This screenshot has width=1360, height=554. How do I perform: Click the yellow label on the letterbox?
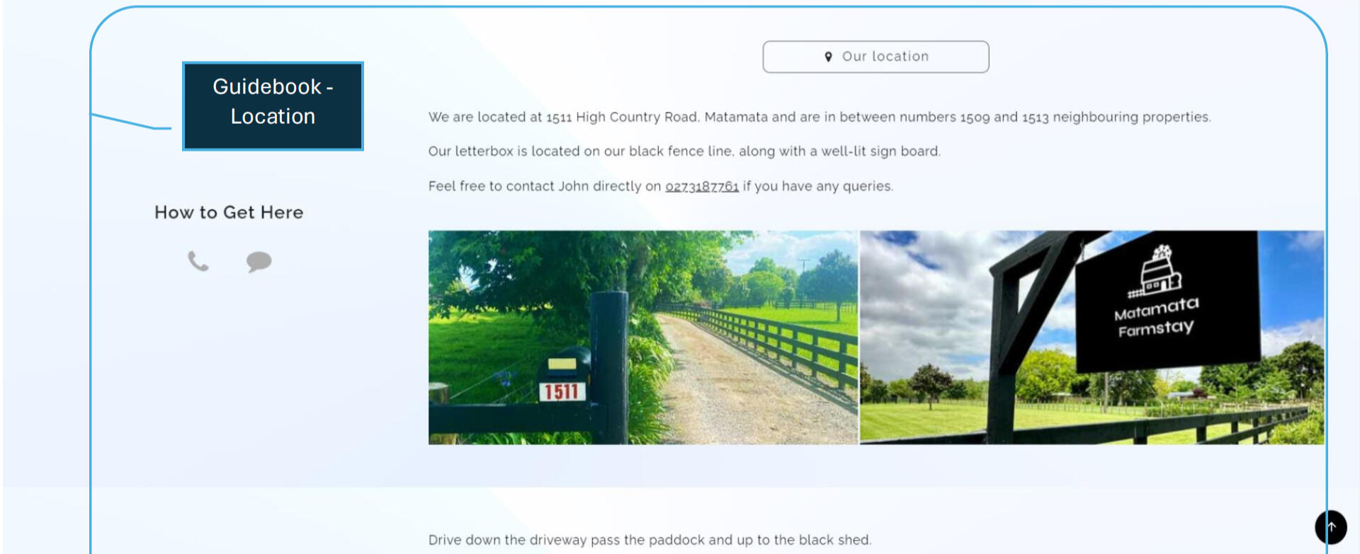coord(562,364)
